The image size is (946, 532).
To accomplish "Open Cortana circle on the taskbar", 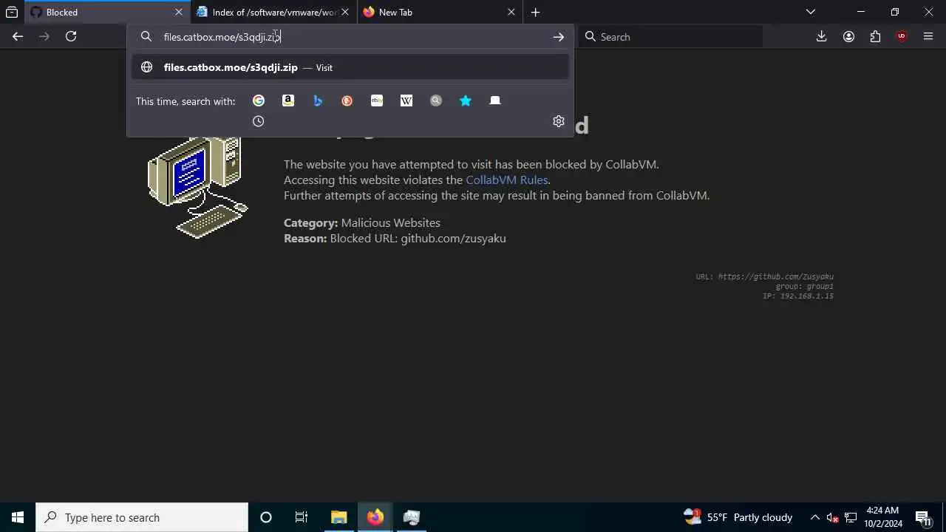I will point(266,517).
